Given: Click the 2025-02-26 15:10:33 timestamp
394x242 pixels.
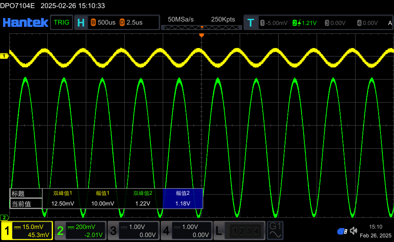Looking at the screenshot, I should click(73, 6).
